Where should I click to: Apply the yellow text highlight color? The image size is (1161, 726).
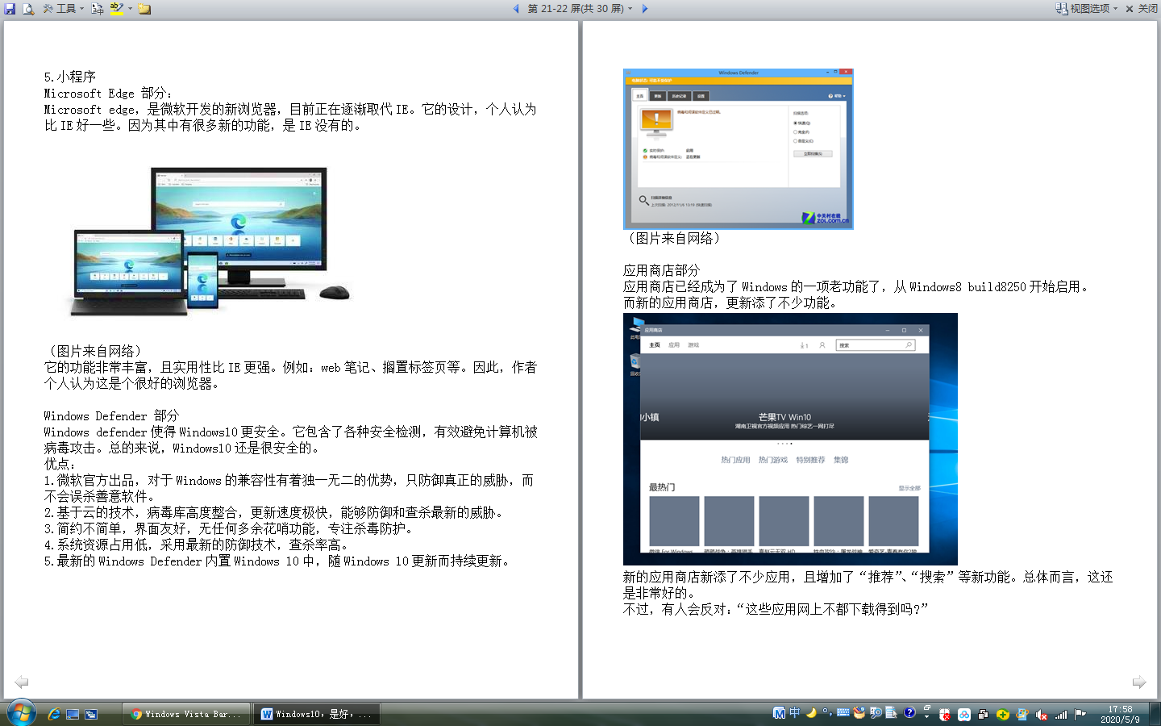pos(117,9)
